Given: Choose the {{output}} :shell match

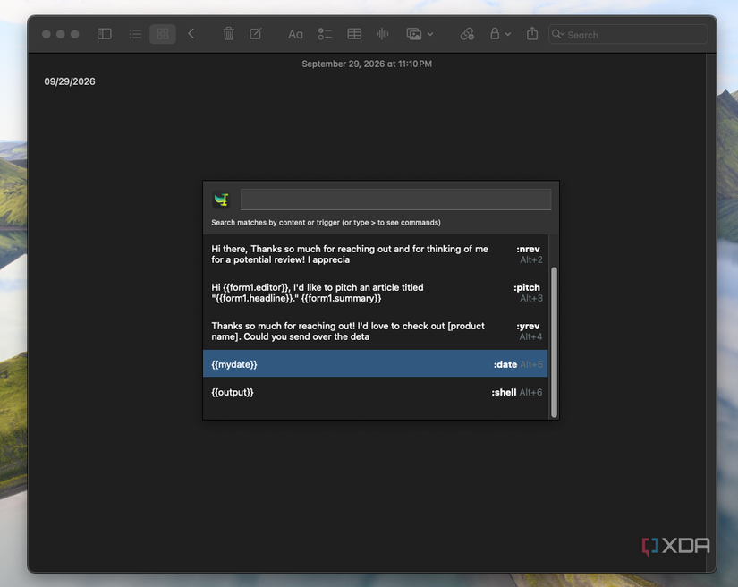Looking at the screenshot, I should [376, 392].
